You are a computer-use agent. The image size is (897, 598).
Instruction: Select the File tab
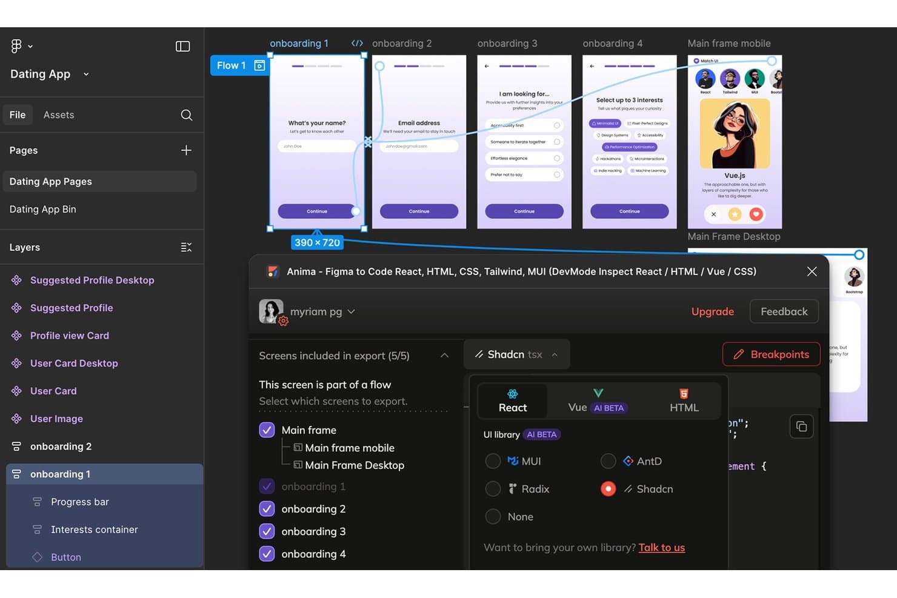18,115
